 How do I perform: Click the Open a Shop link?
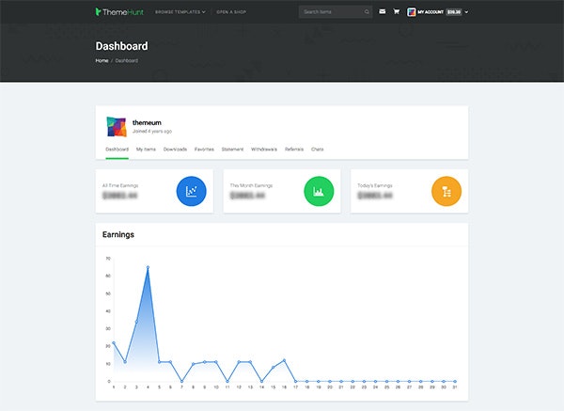tap(231, 12)
